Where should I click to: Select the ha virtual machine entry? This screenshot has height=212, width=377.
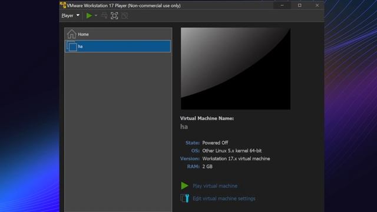click(x=118, y=46)
